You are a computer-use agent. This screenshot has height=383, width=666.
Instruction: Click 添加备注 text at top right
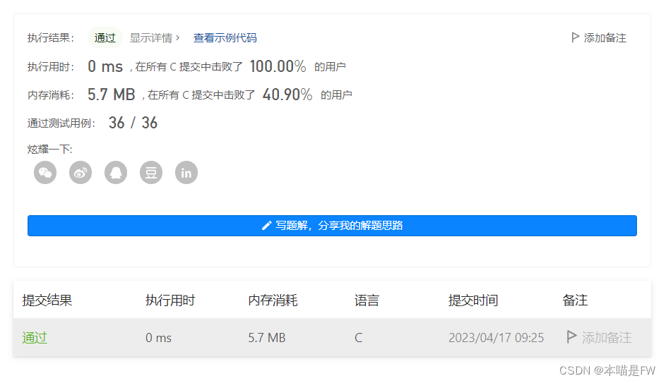605,38
